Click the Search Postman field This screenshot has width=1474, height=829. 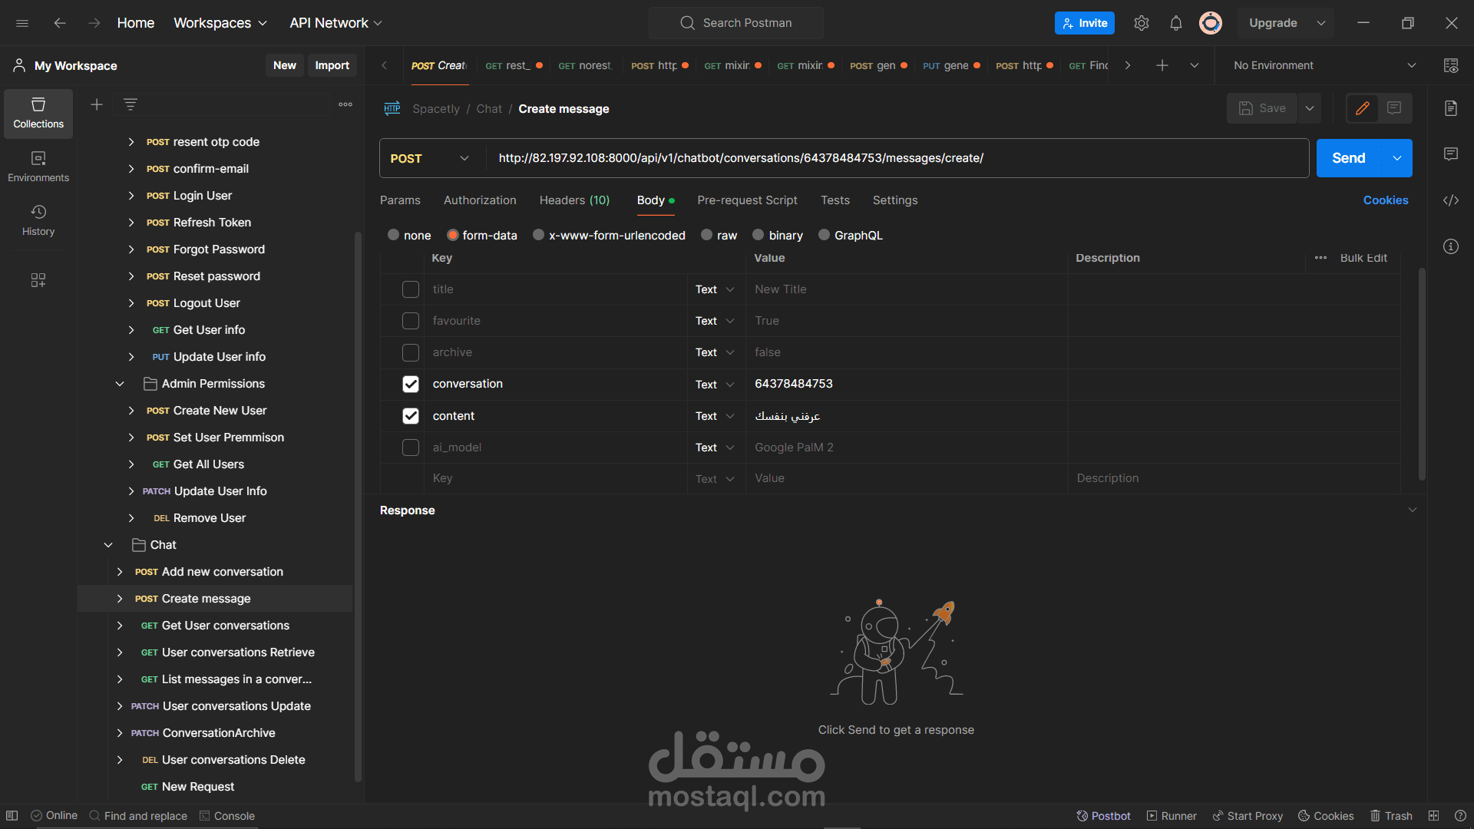[736, 23]
